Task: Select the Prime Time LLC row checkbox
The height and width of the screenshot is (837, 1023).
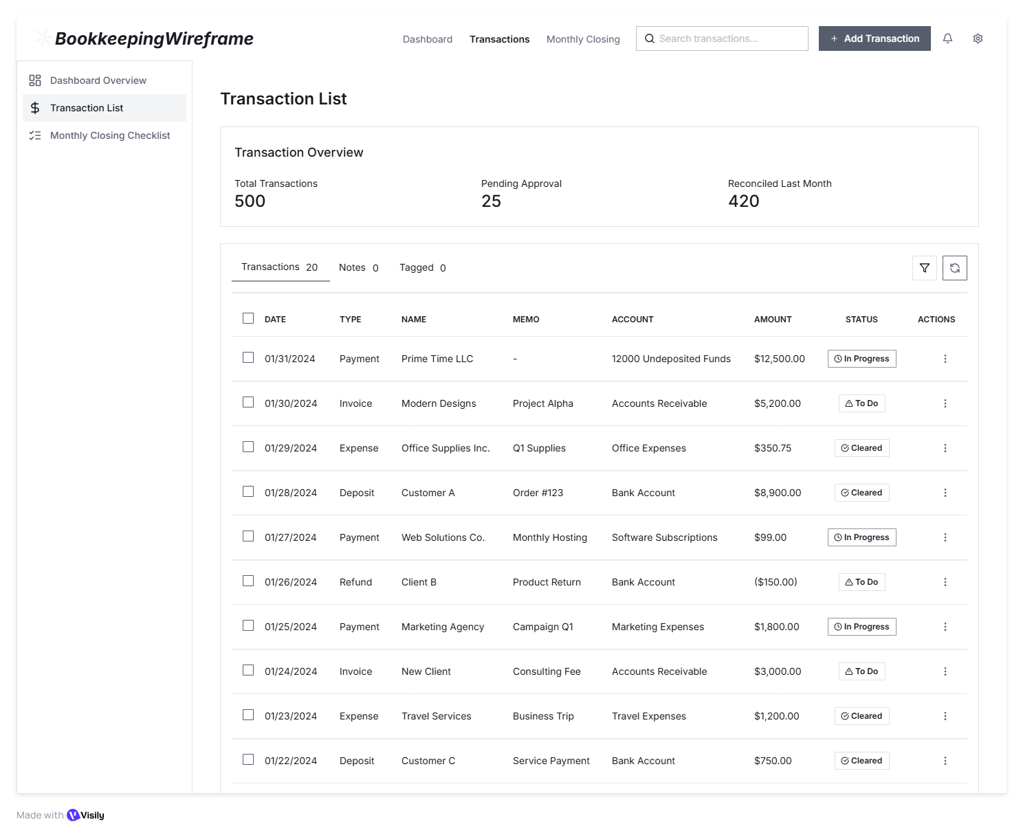Action: [x=248, y=357]
